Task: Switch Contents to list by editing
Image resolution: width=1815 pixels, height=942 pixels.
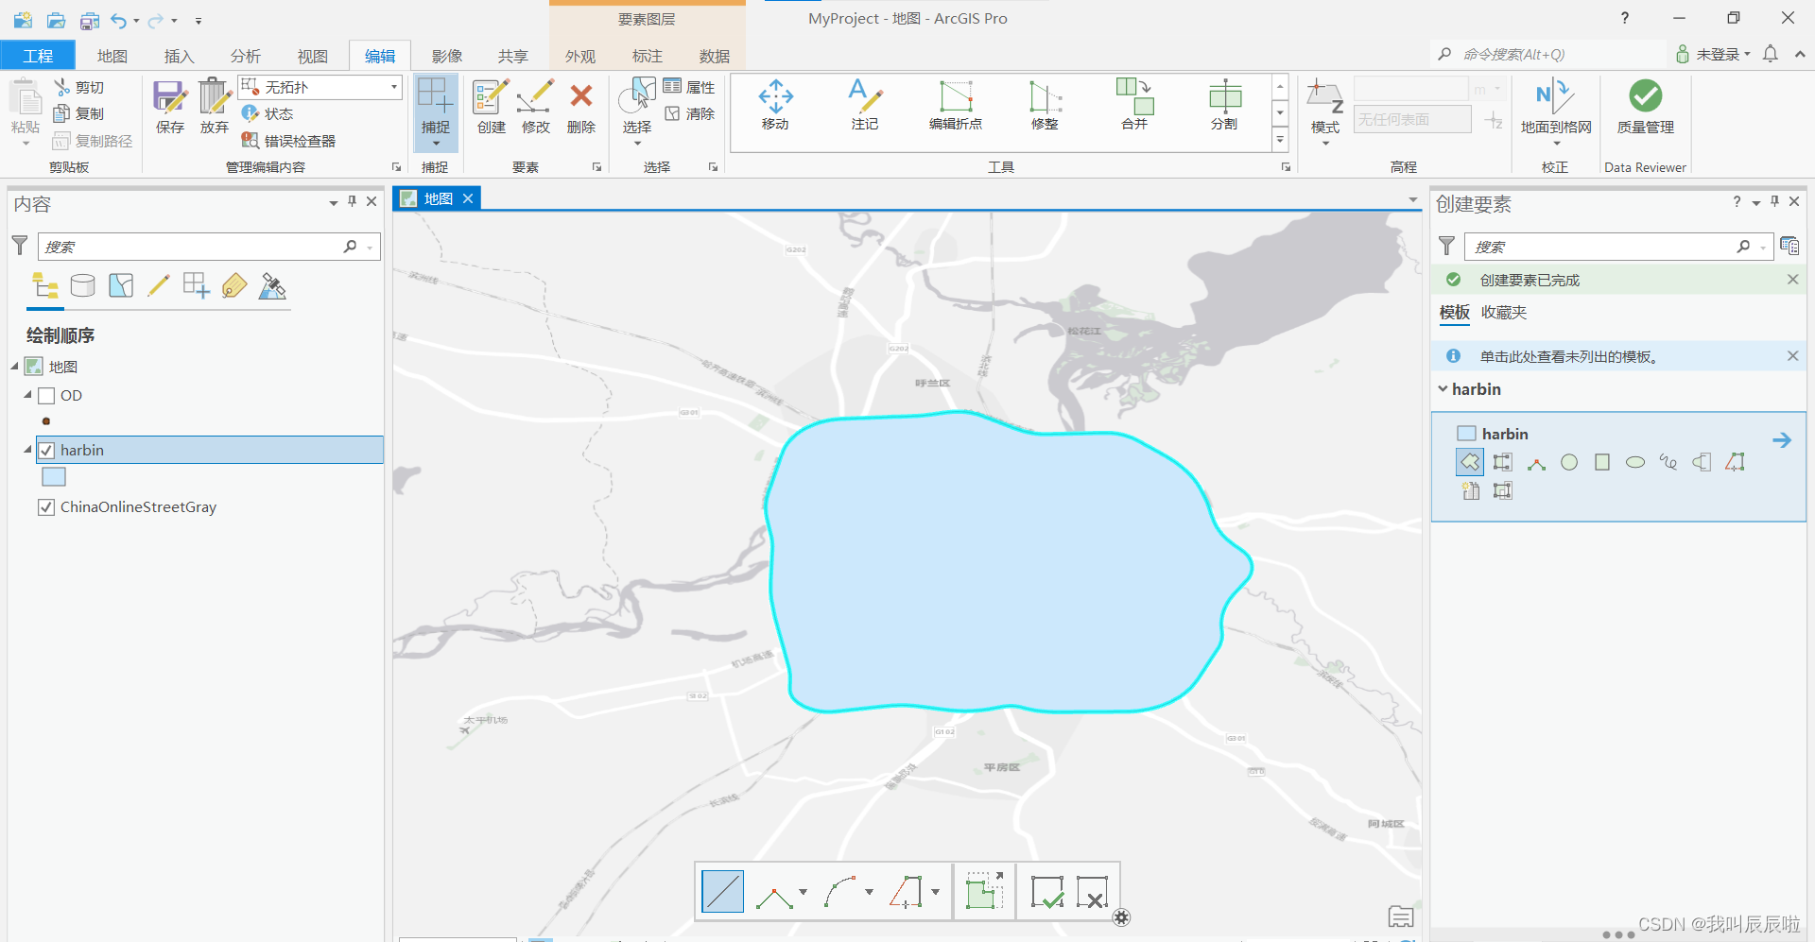Action: [x=159, y=285]
